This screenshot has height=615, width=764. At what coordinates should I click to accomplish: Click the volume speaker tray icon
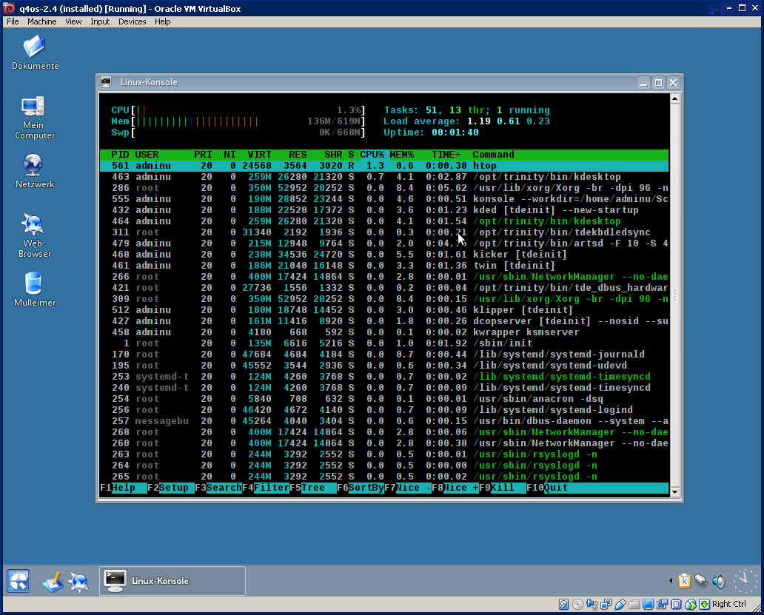[718, 581]
